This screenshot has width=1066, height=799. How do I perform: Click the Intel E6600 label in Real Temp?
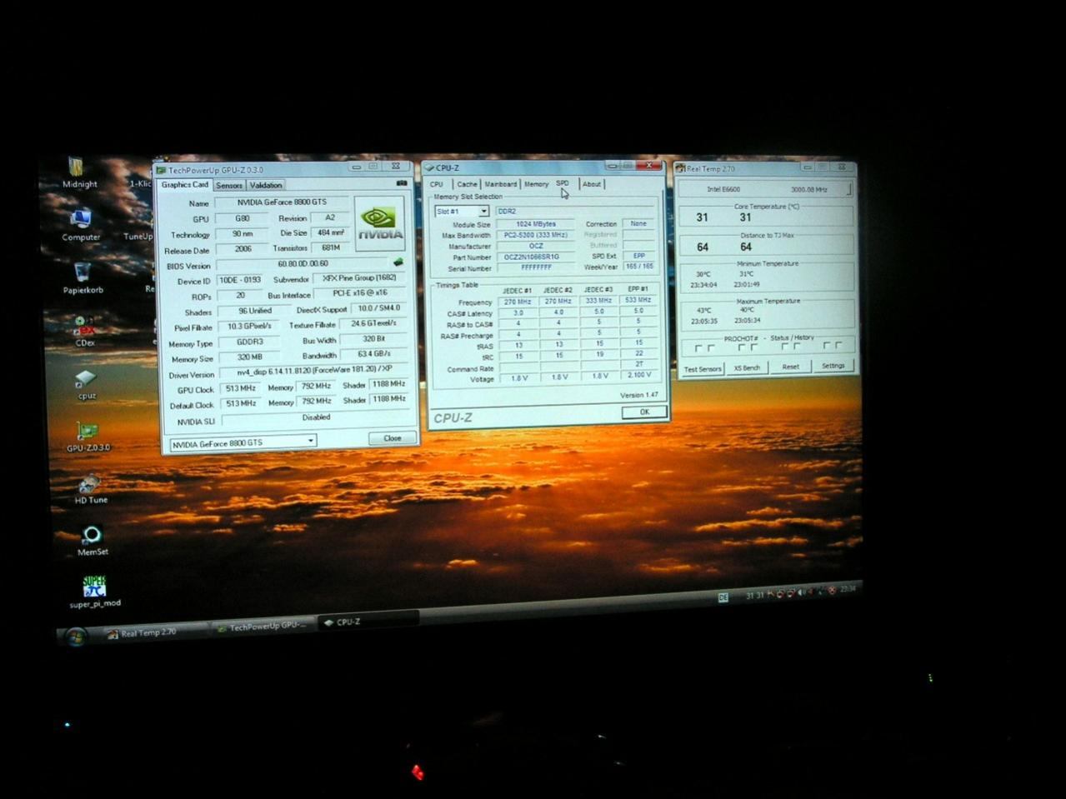[723, 190]
